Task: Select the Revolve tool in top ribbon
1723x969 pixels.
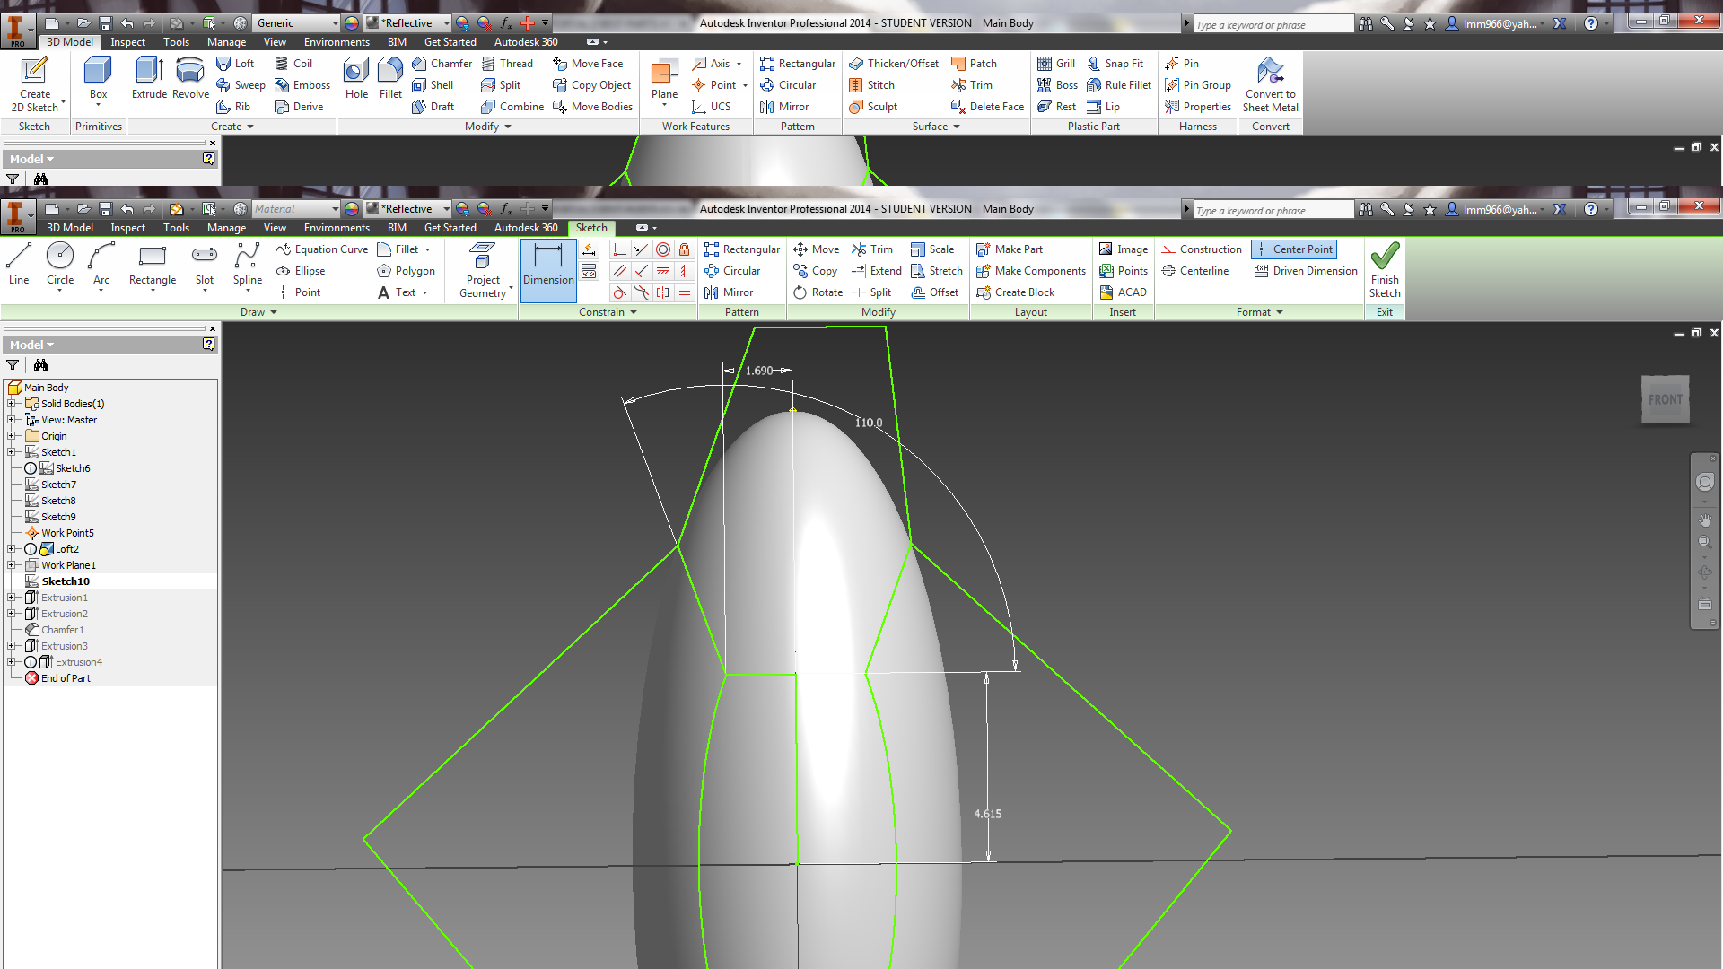Action: tap(190, 77)
